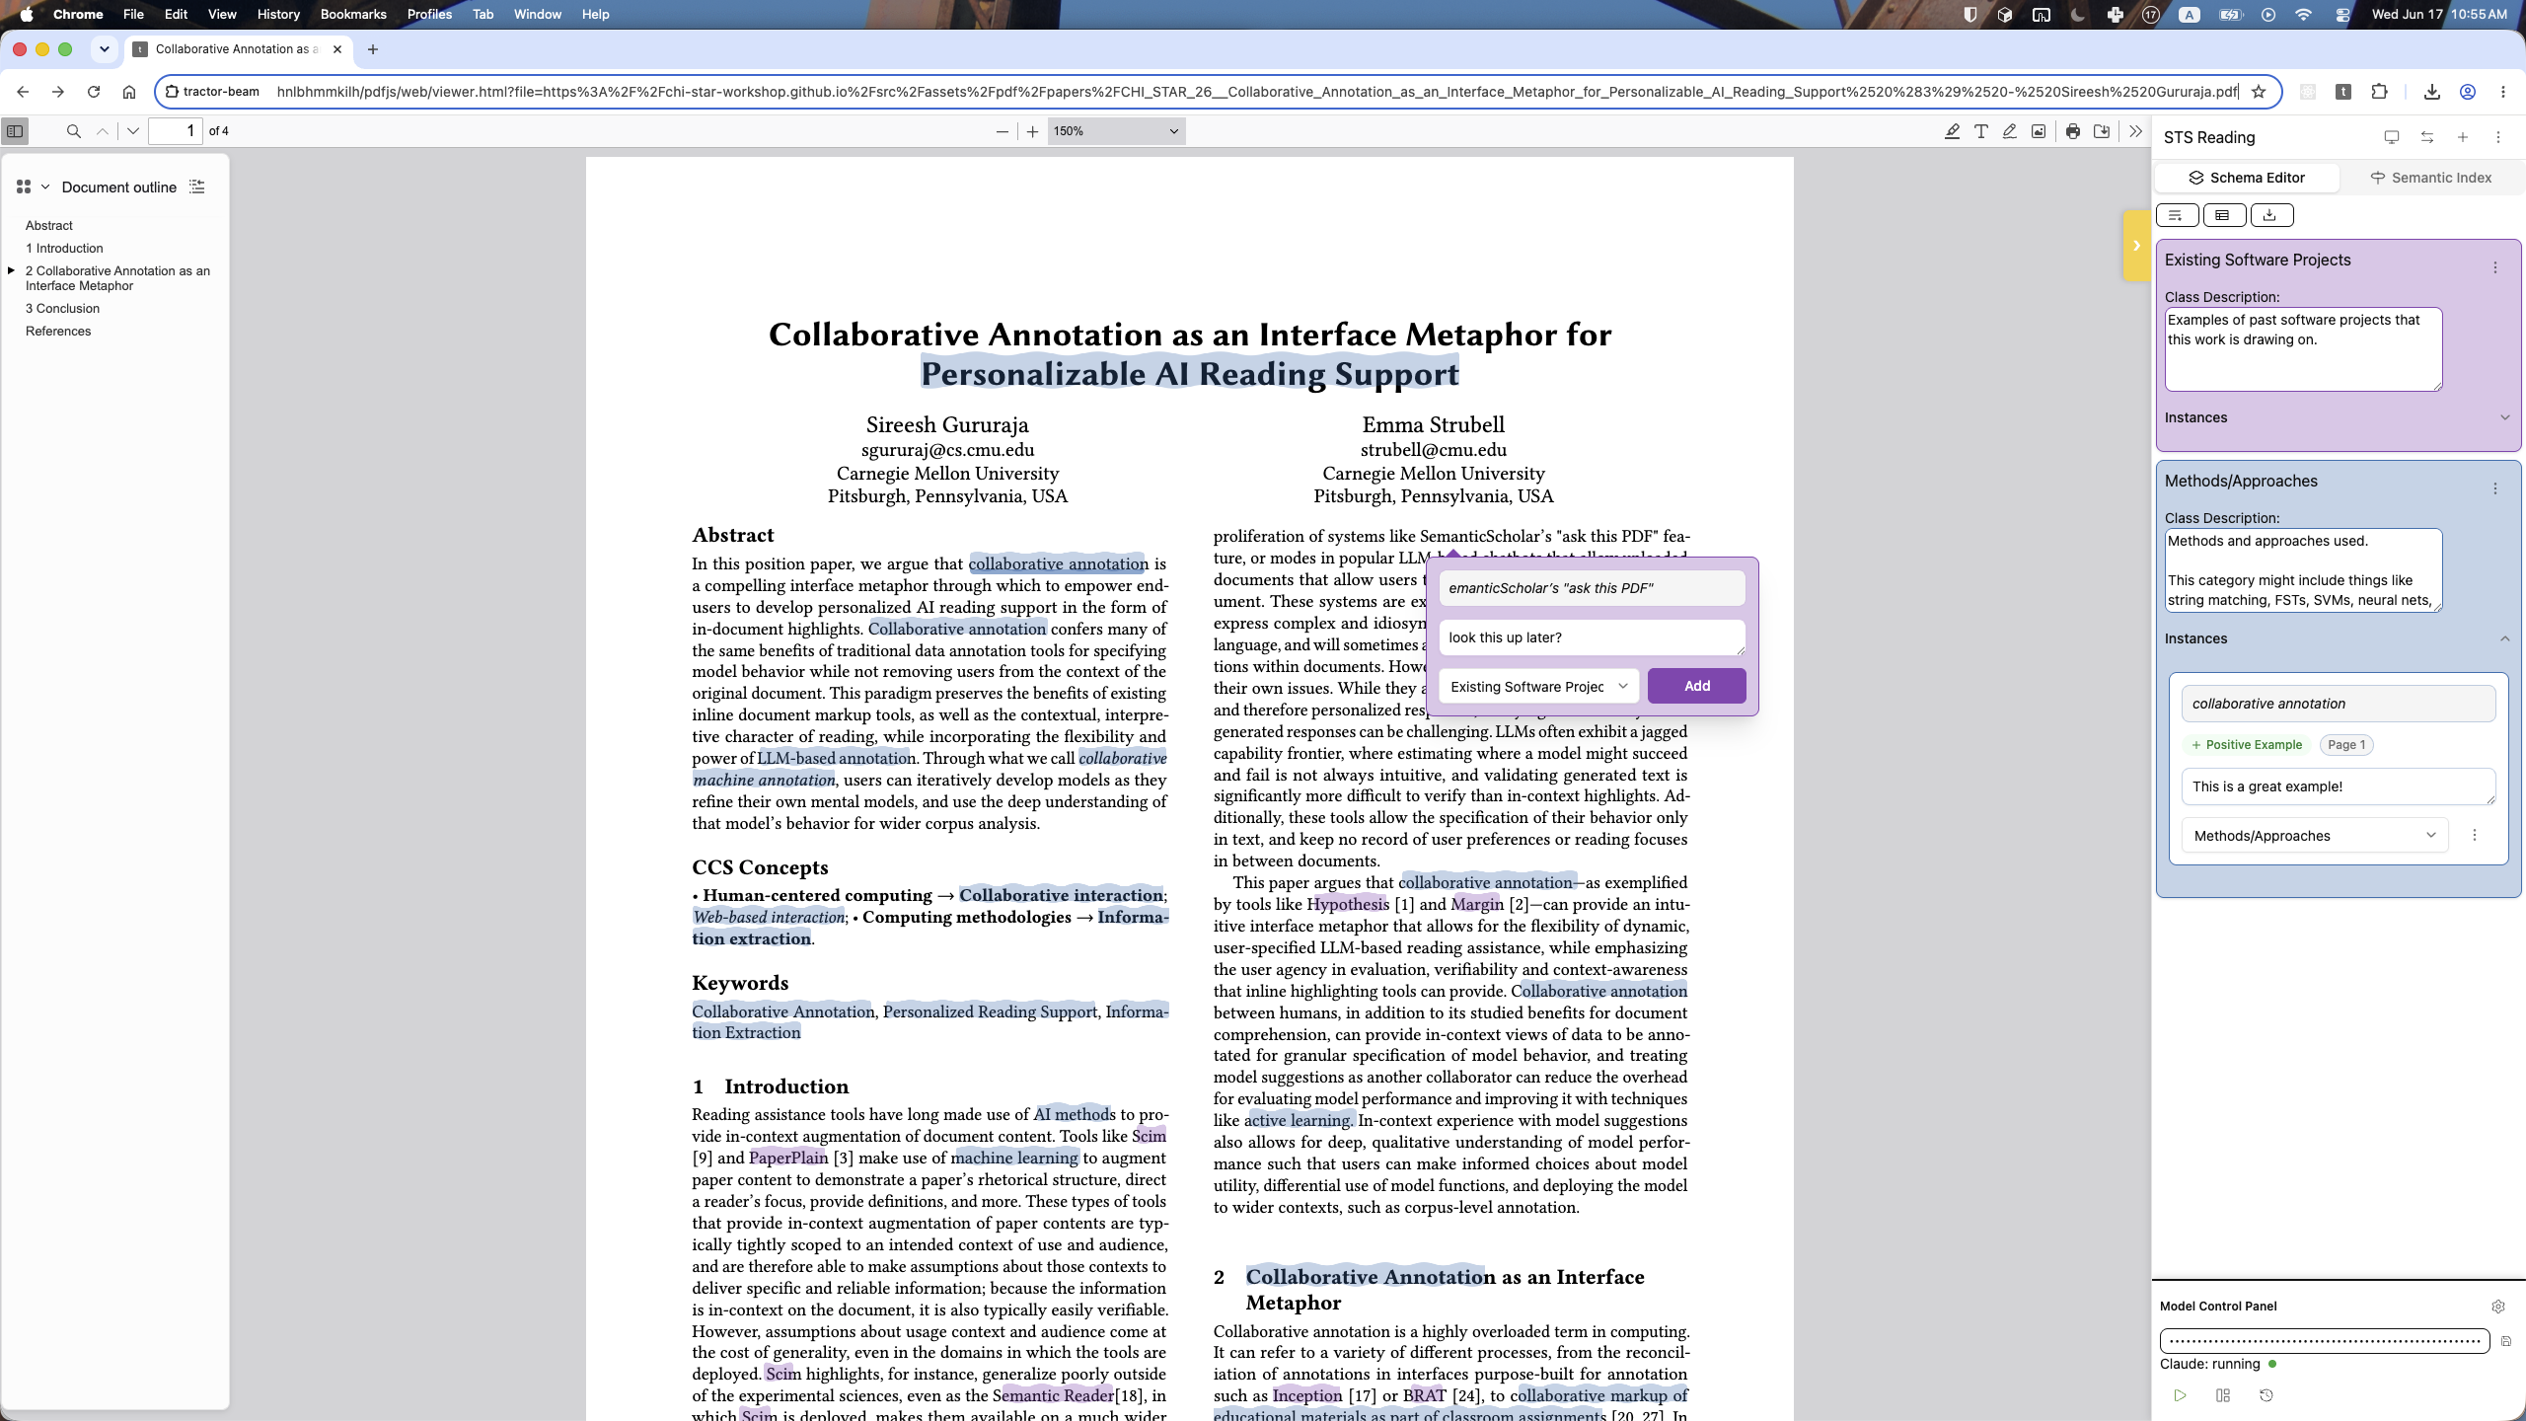The width and height of the screenshot is (2526, 1421).
Task: Open the PDF viewer secondary tools menu
Action: coord(2136,131)
